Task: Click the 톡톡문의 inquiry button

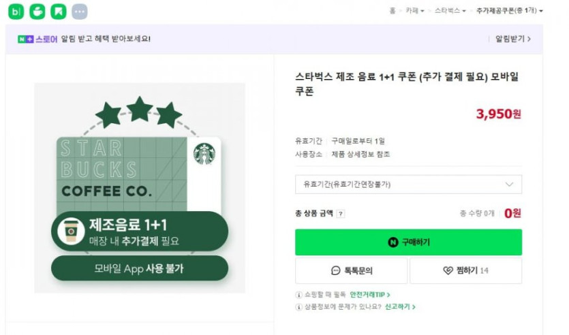Action: 351,270
